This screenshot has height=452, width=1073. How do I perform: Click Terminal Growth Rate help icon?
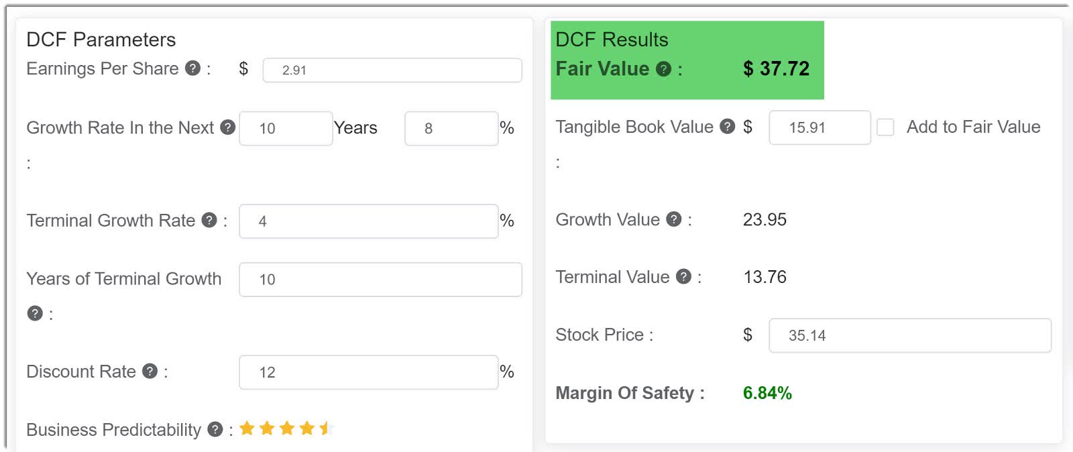[x=209, y=220]
